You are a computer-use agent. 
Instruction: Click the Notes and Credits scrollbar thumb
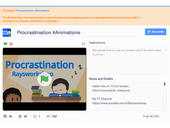165,84
